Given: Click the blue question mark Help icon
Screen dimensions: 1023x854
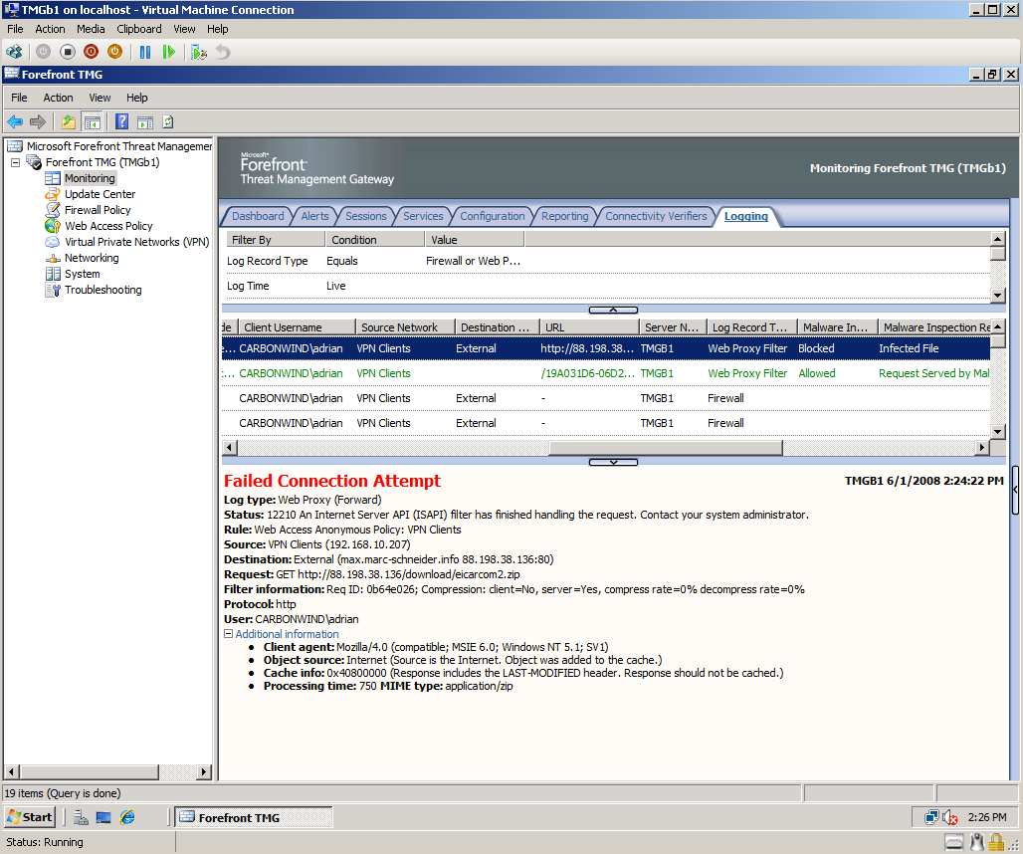Looking at the screenshot, I should [x=121, y=121].
